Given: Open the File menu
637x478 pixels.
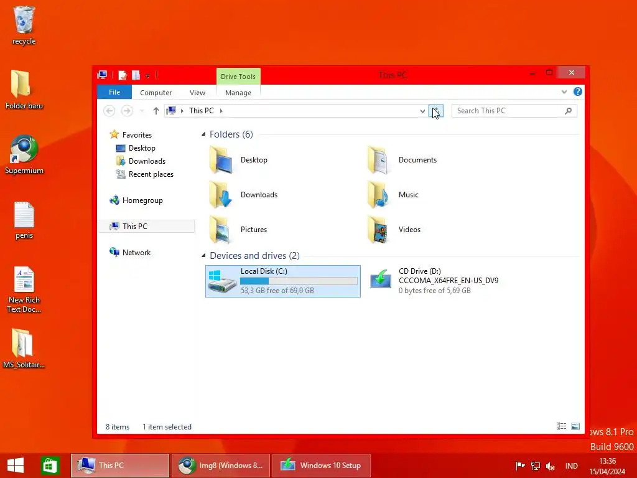Looking at the screenshot, I should click(x=114, y=92).
